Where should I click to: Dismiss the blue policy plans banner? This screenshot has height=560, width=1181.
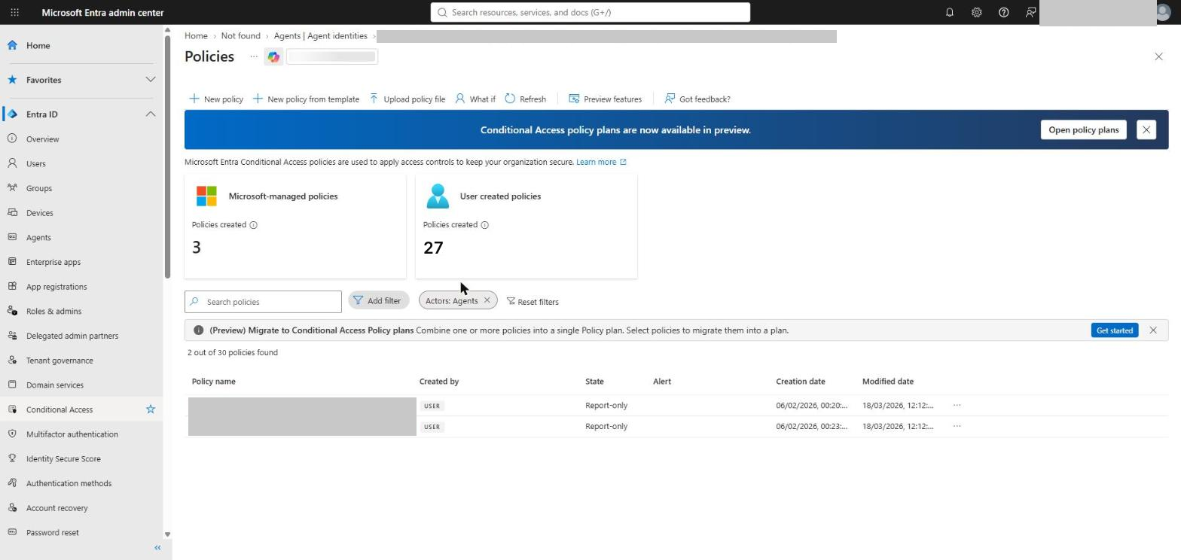point(1146,130)
